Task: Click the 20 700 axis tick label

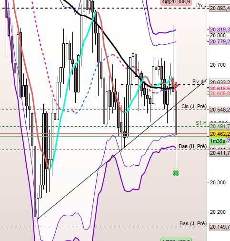Action: point(218,65)
